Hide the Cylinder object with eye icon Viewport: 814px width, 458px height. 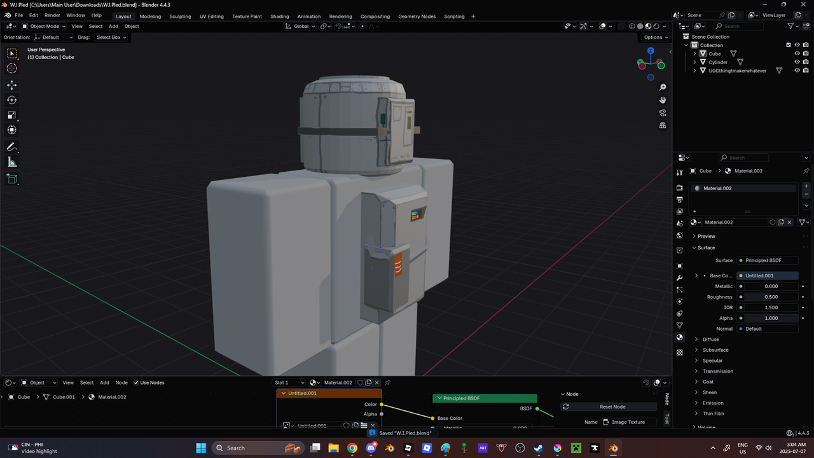797,62
